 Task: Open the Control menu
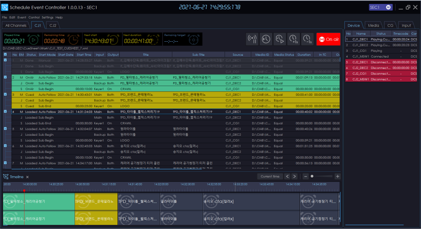[34, 17]
